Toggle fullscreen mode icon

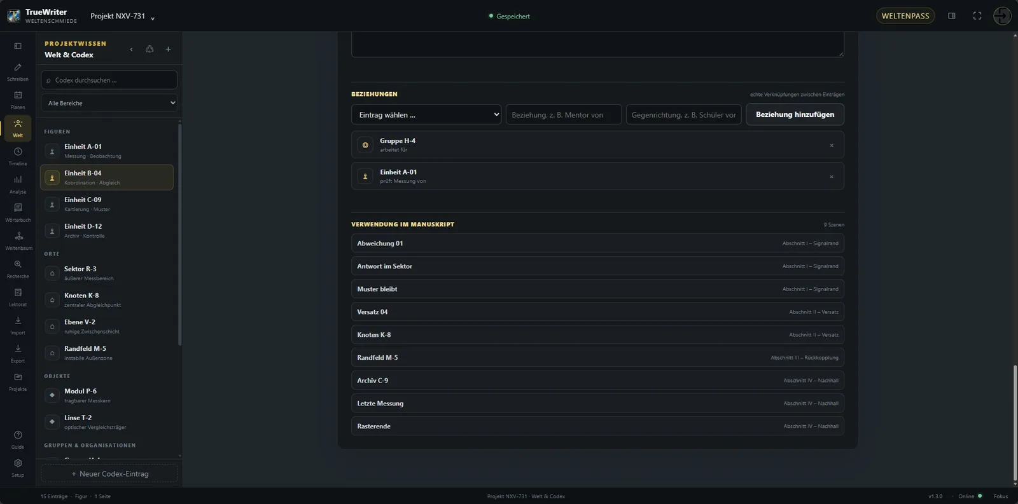click(977, 16)
